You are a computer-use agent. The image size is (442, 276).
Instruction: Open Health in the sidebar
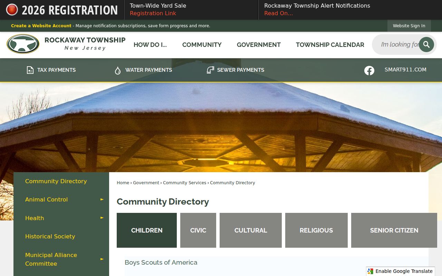click(35, 218)
